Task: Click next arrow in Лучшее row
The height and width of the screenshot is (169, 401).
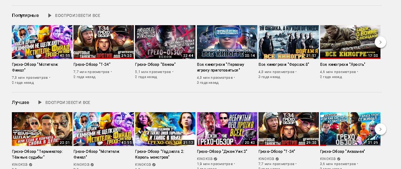Action: [x=380, y=129]
